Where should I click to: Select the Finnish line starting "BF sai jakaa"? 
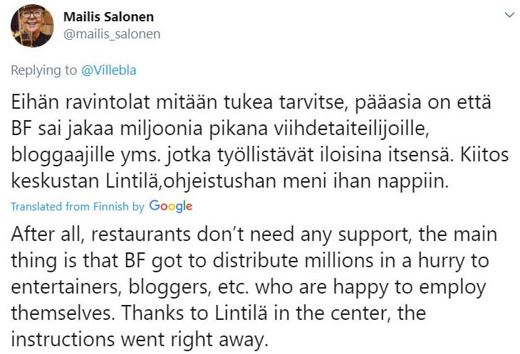coord(220,129)
